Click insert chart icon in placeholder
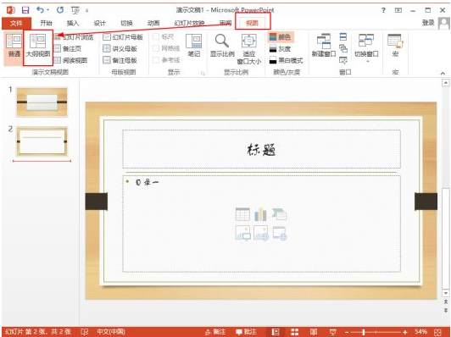Viewport: 451px width, 337px height. [x=260, y=214]
